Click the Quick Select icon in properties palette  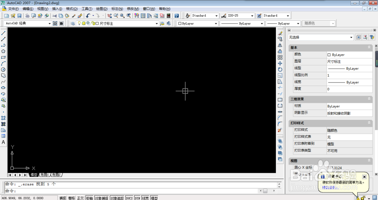[372, 37]
